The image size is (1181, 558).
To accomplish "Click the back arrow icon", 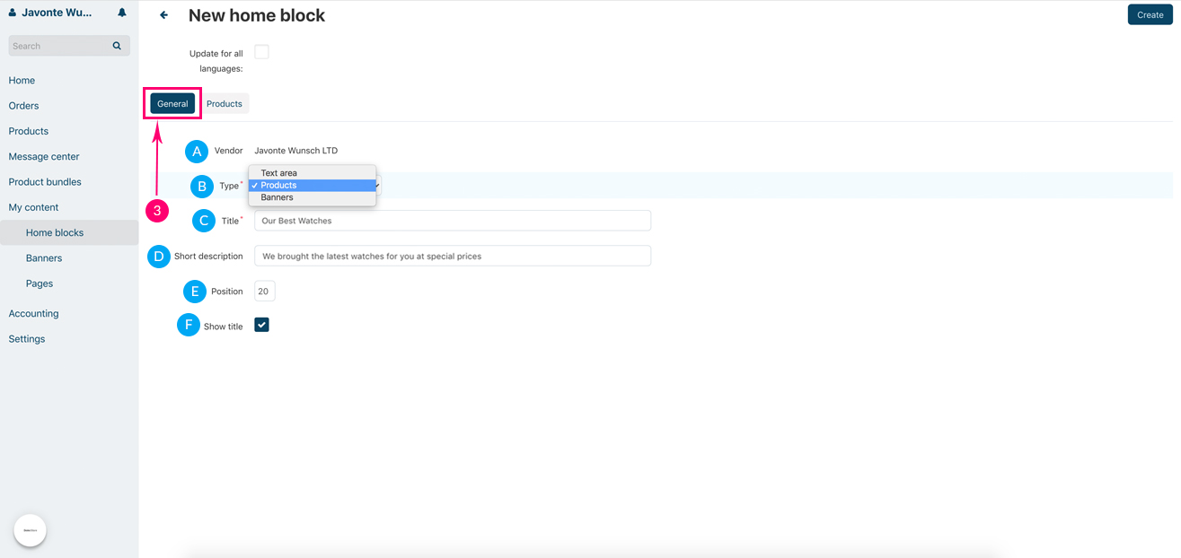I will [163, 15].
